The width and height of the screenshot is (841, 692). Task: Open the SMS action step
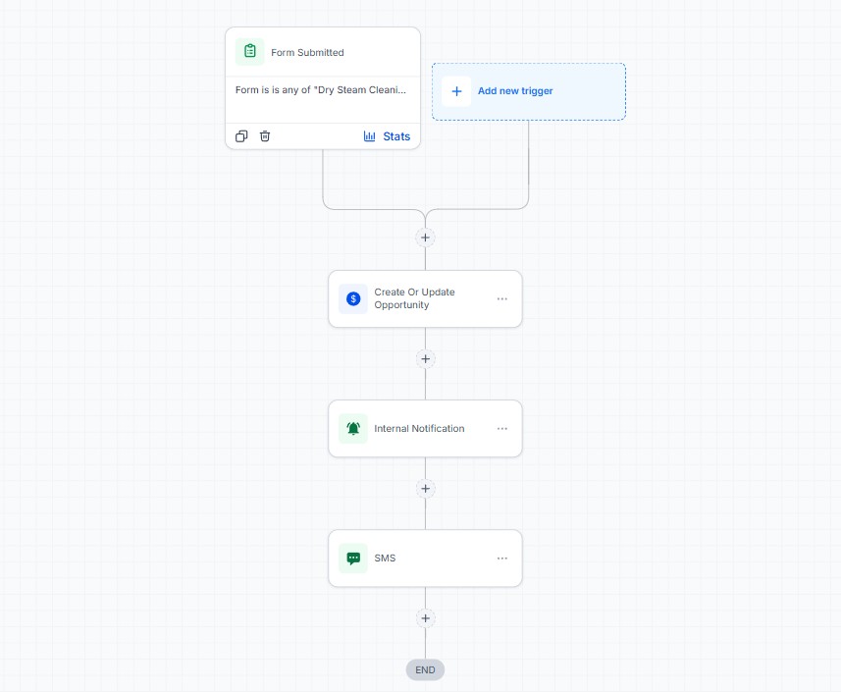click(425, 559)
